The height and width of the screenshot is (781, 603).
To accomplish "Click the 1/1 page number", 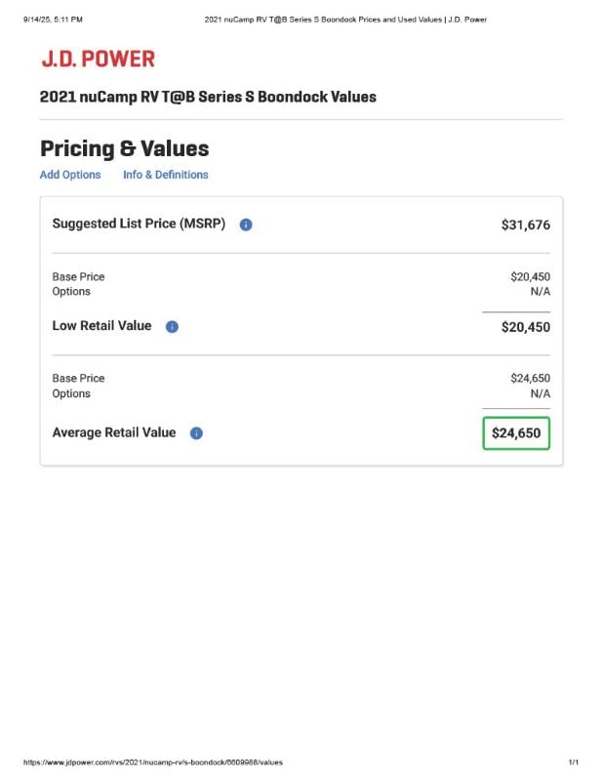I will click(574, 762).
